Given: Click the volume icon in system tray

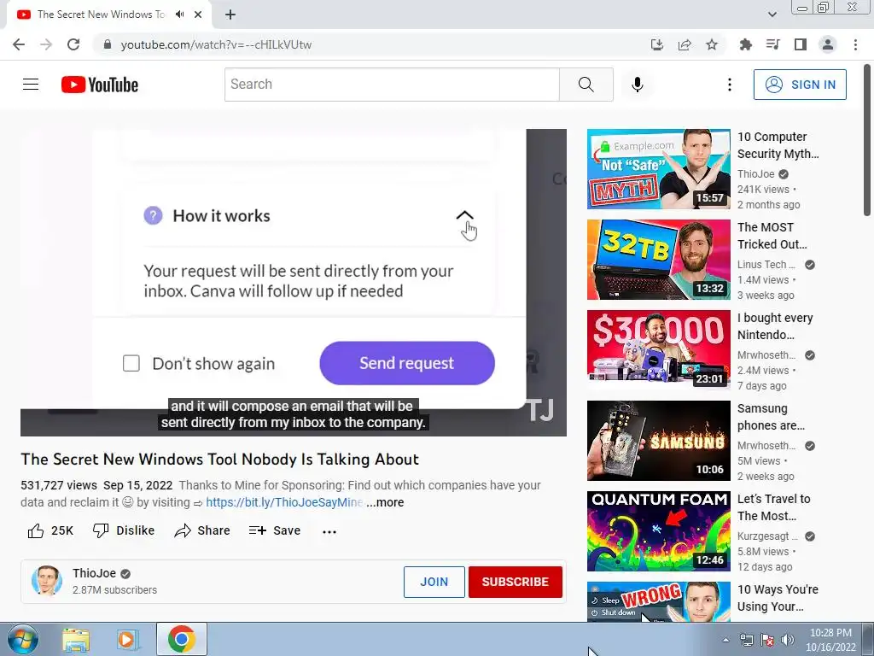Looking at the screenshot, I should click(787, 640).
